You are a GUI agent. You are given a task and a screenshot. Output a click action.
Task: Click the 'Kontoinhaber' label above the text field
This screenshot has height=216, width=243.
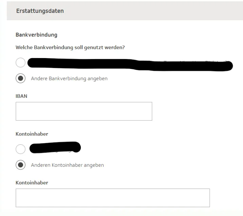[x=32, y=183]
